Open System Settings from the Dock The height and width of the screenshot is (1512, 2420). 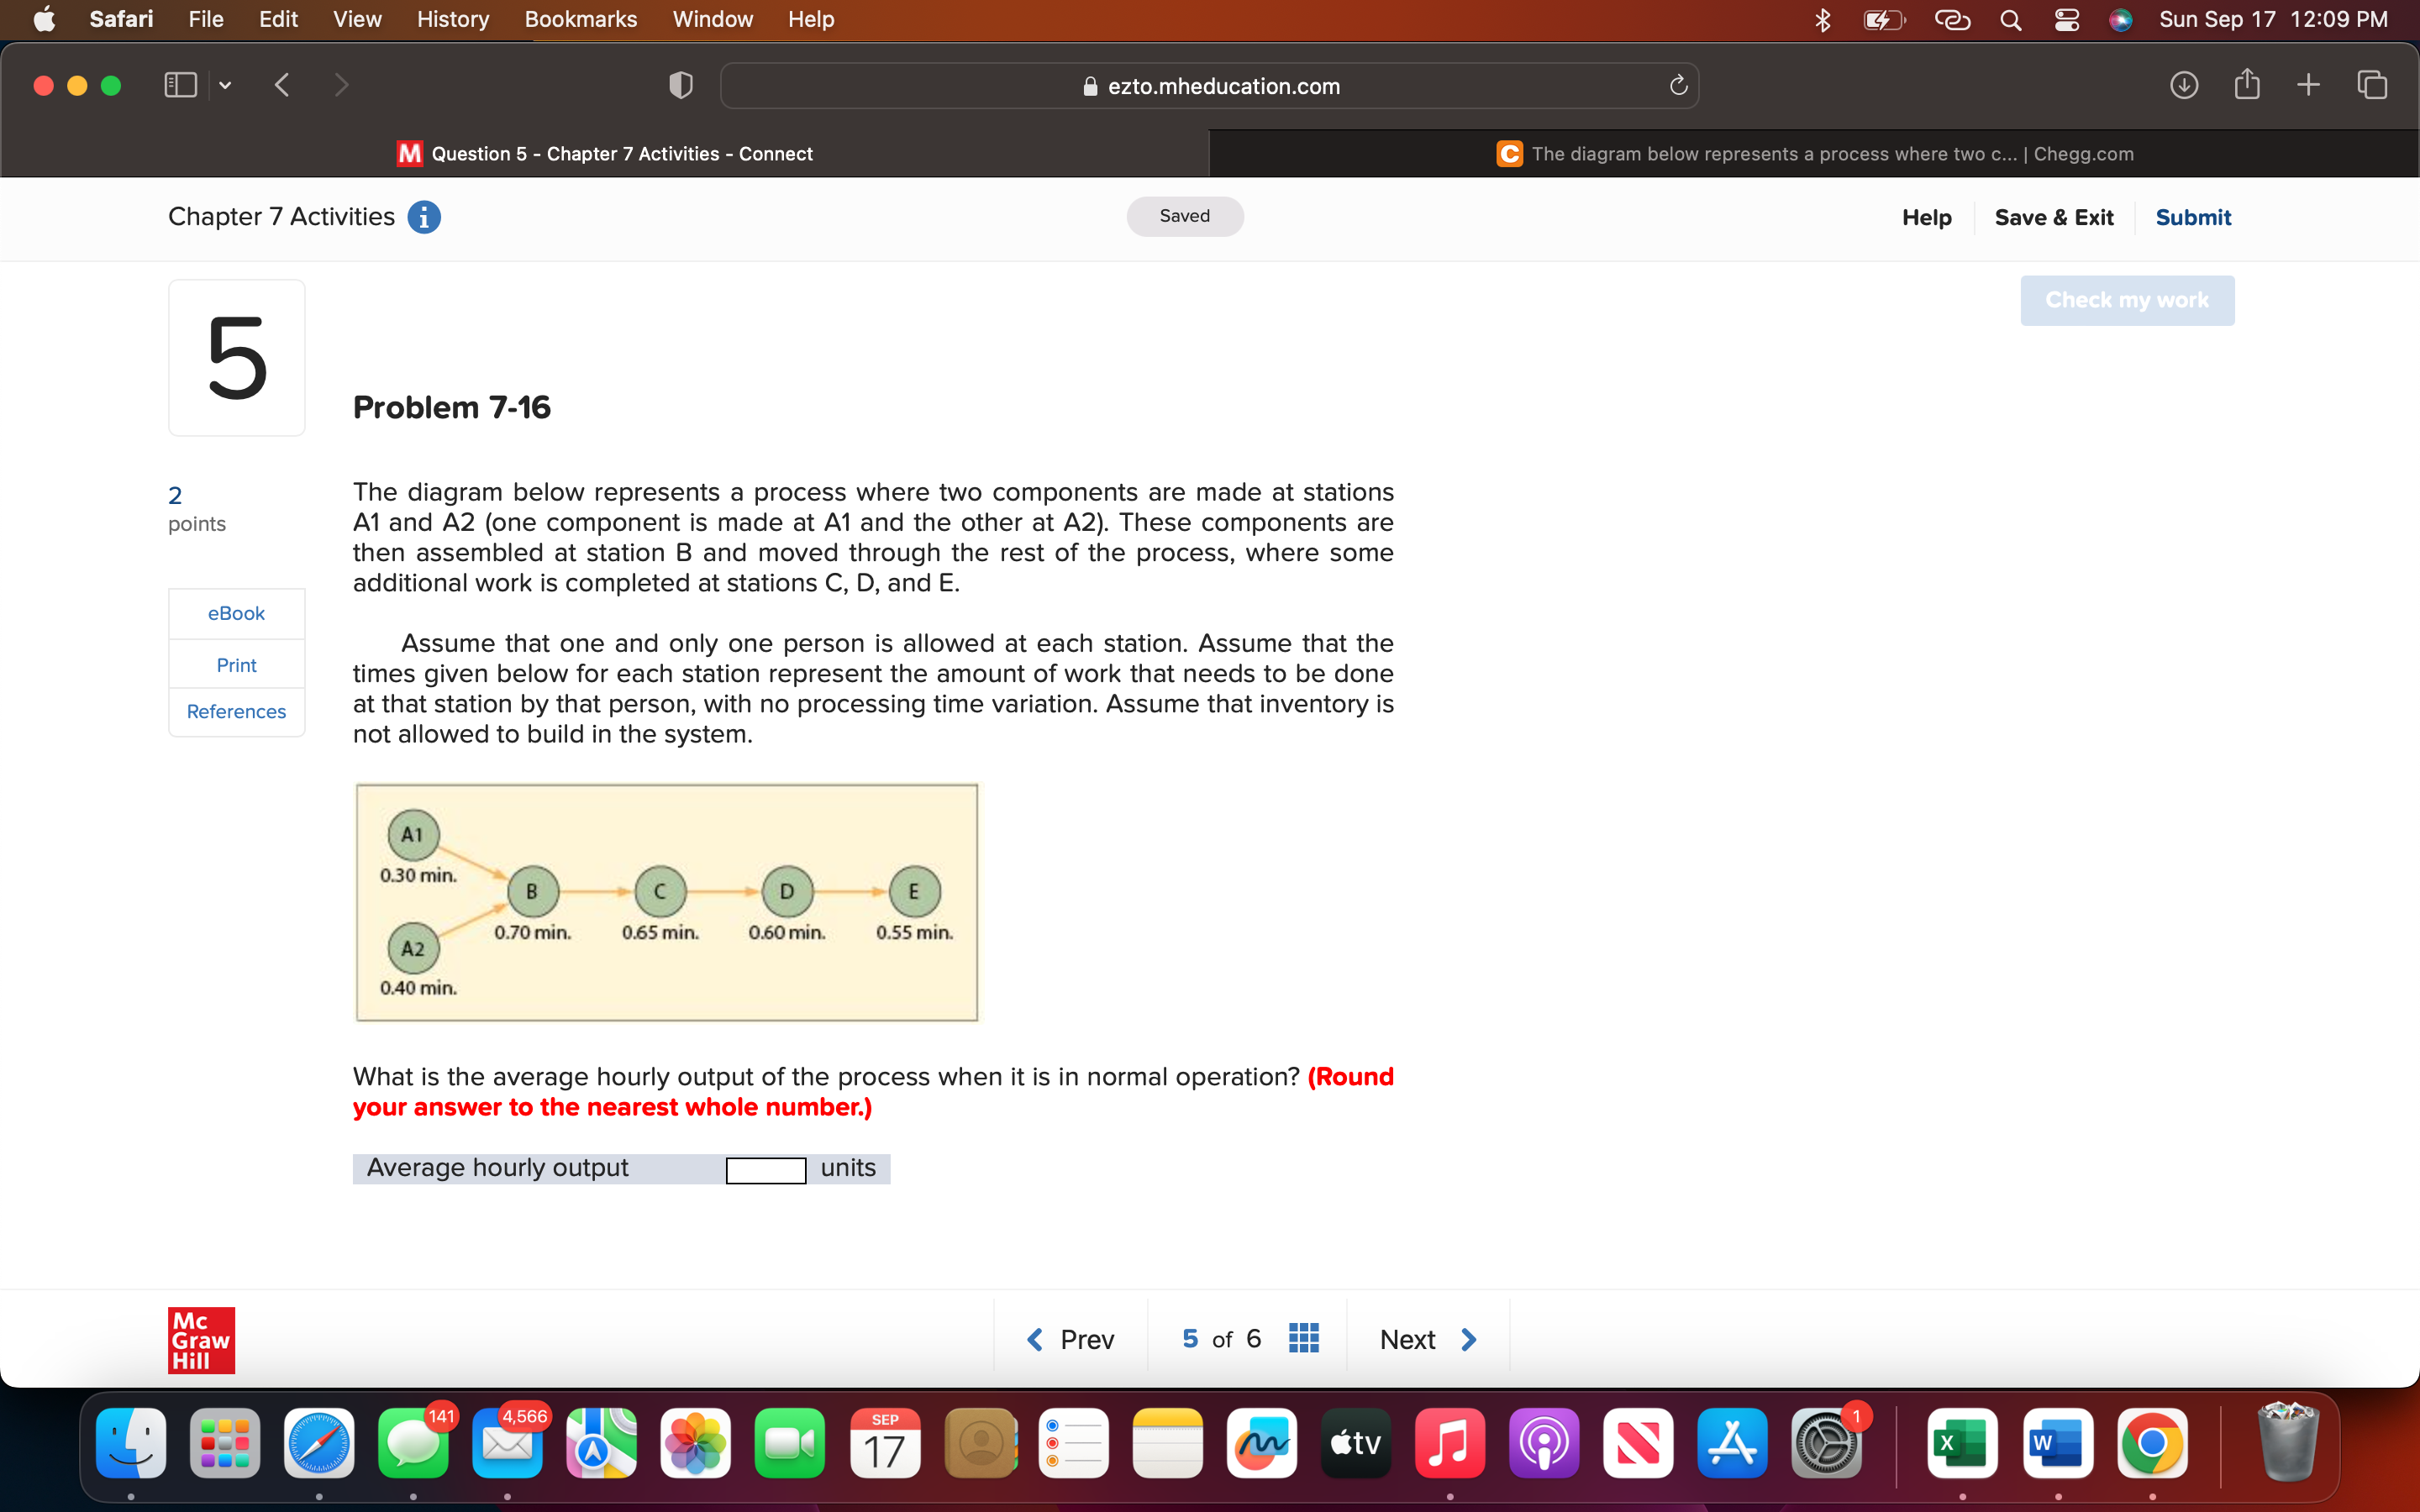[x=1826, y=1443]
